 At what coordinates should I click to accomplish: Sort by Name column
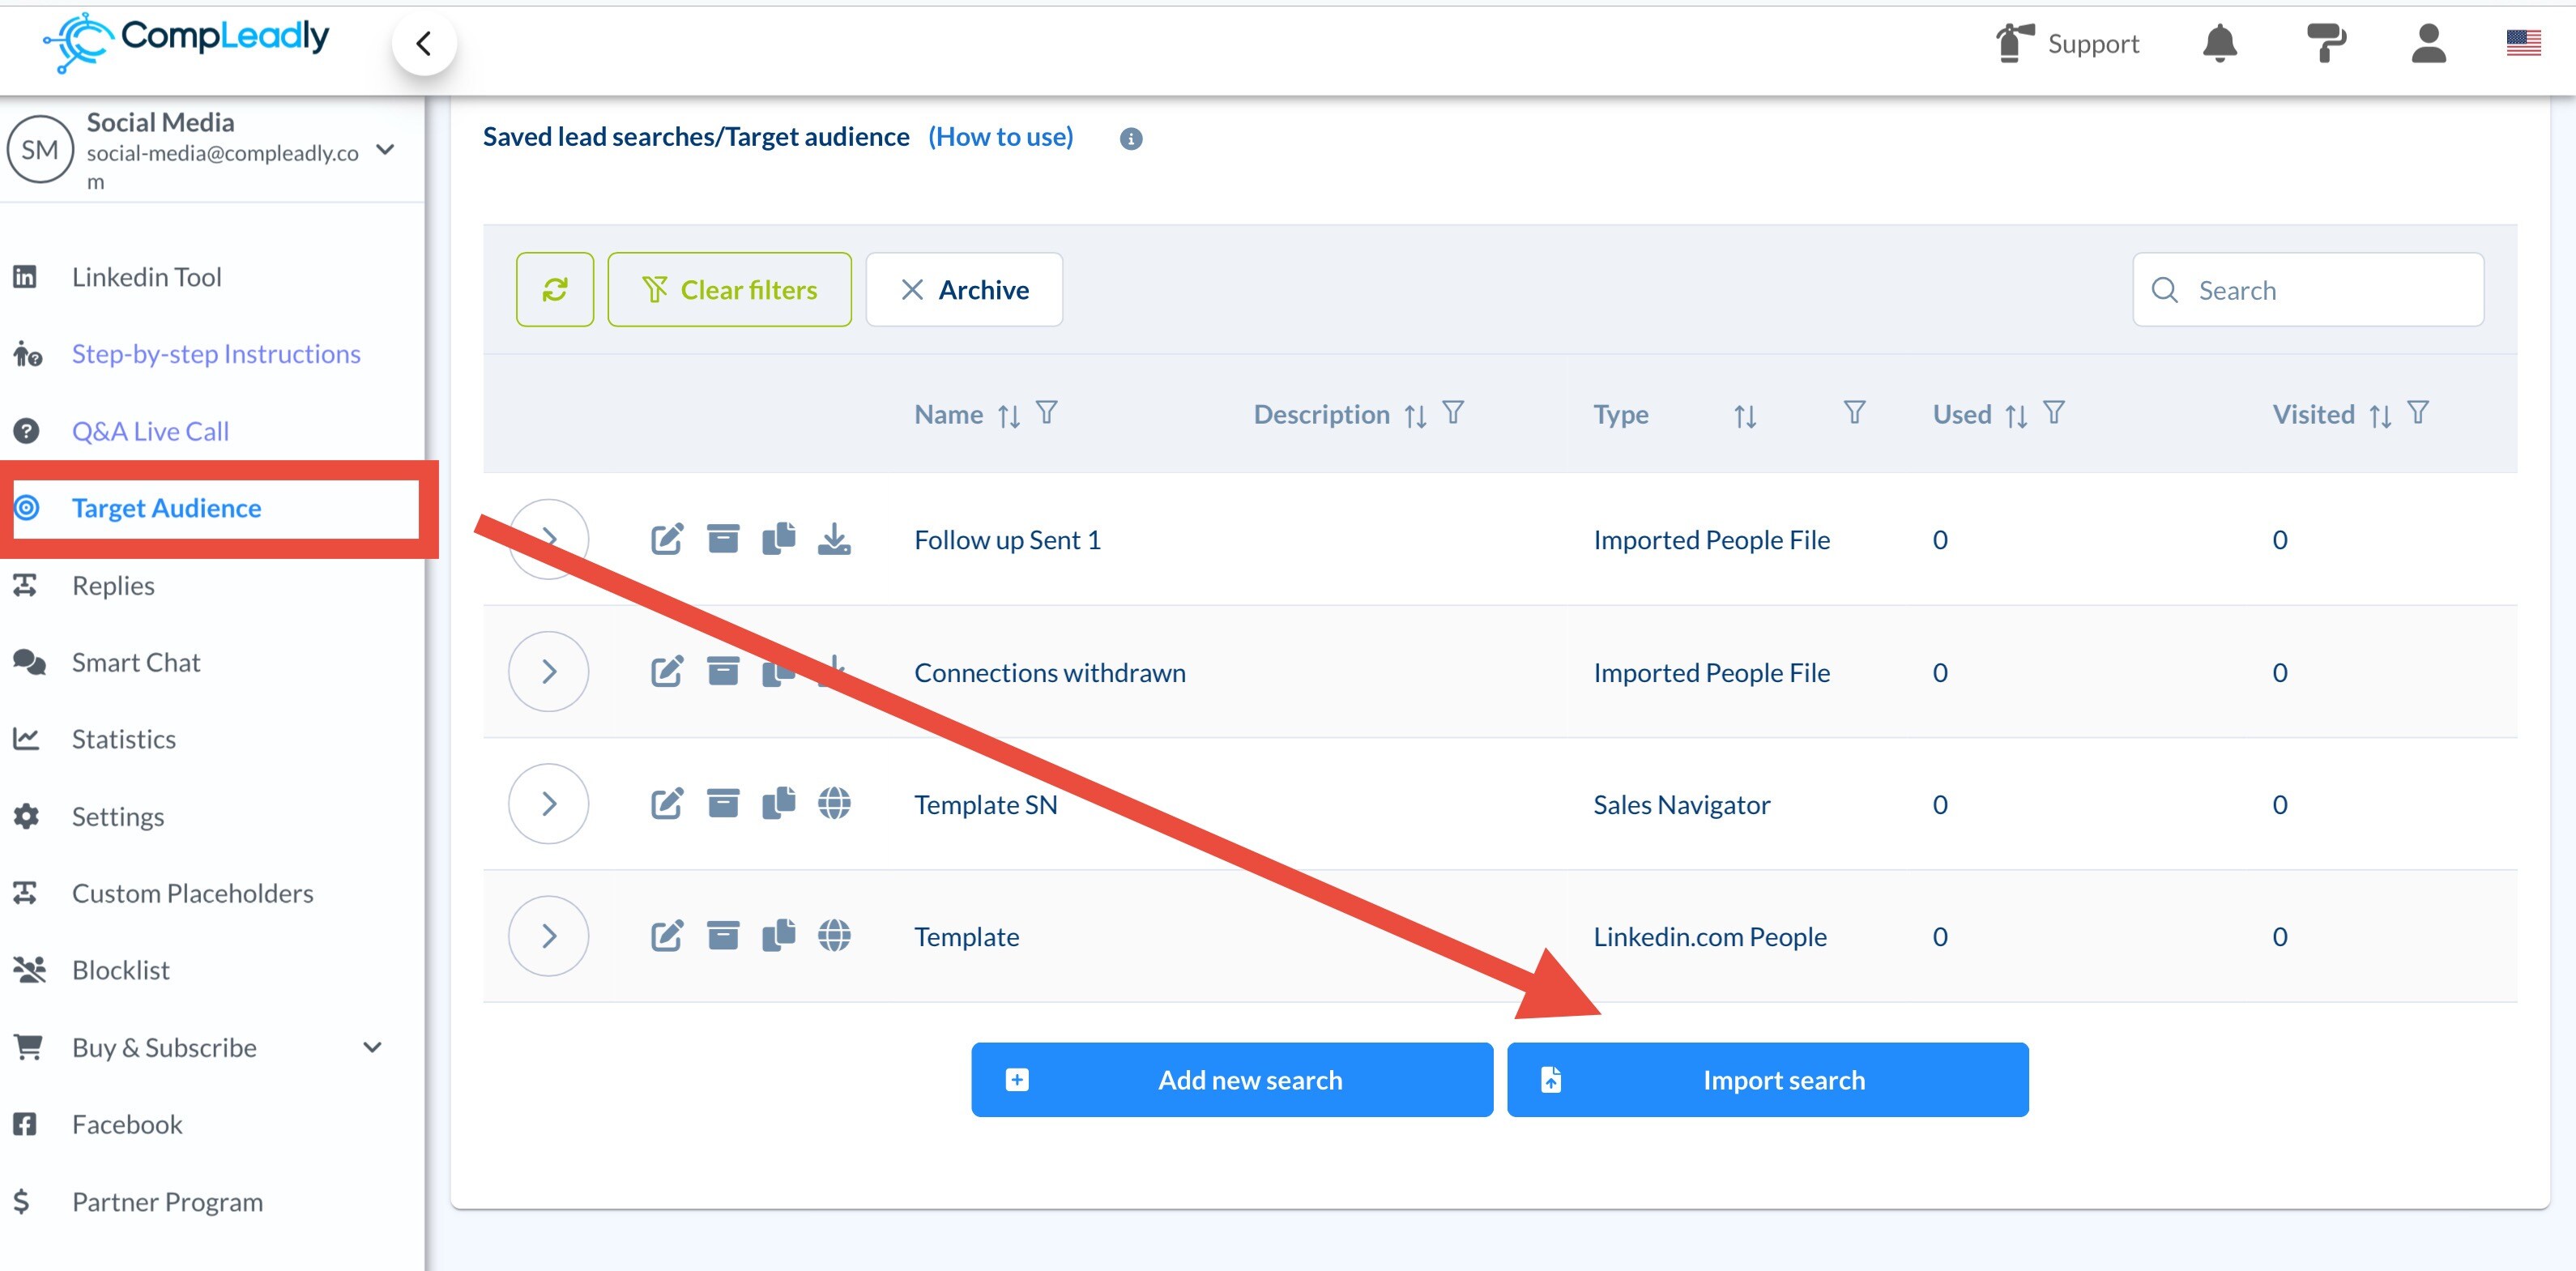1009,415
